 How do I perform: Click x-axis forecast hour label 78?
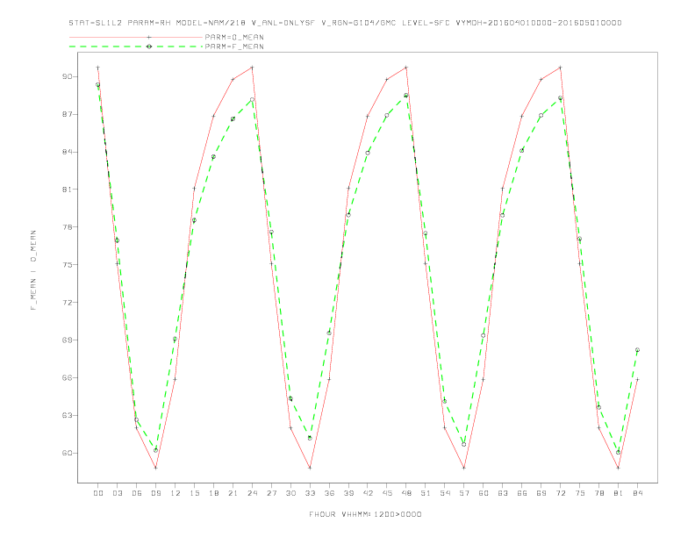click(598, 493)
